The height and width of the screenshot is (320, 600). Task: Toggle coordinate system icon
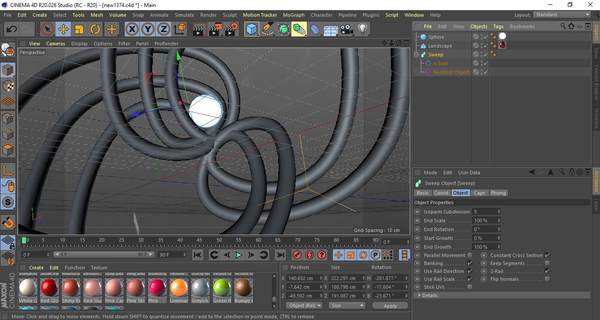tap(180, 29)
